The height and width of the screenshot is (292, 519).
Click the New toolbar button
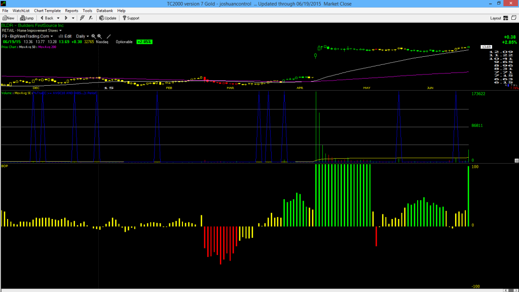(8, 18)
